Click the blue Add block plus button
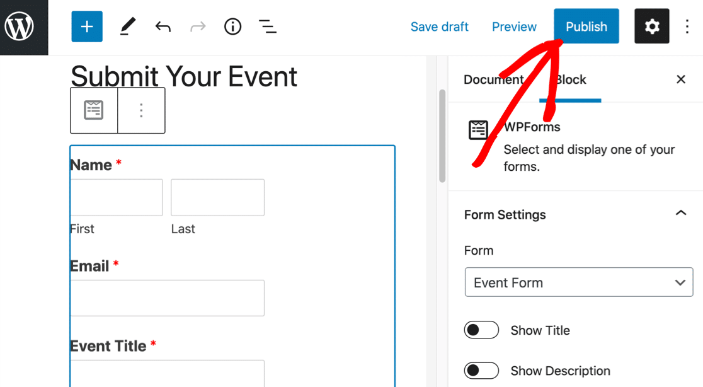 (87, 26)
